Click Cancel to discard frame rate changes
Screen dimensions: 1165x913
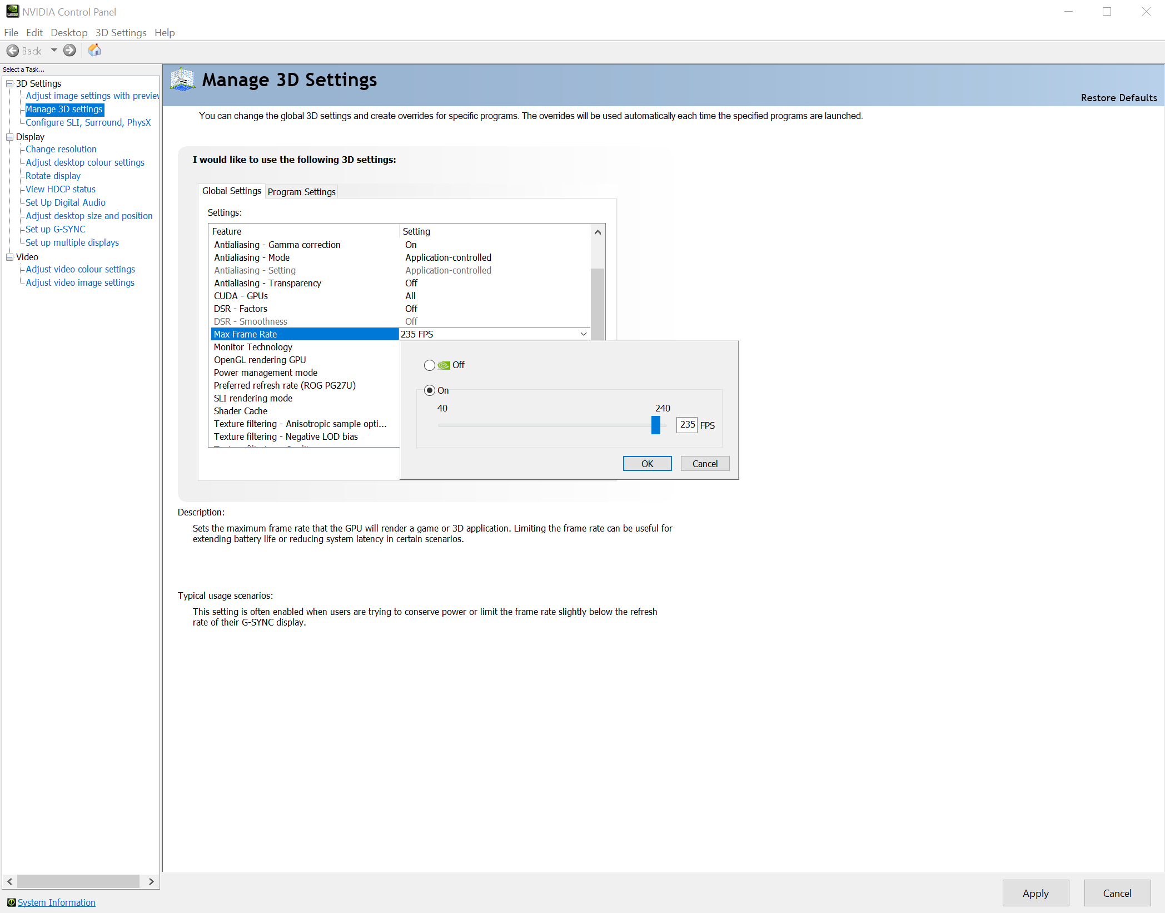(x=704, y=464)
